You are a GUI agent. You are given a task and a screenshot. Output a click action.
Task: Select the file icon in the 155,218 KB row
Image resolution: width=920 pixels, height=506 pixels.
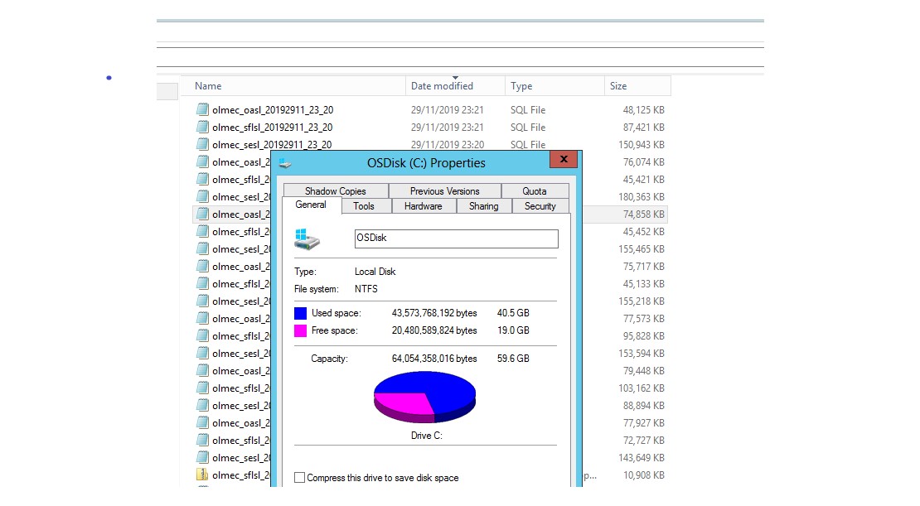click(x=202, y=301)
